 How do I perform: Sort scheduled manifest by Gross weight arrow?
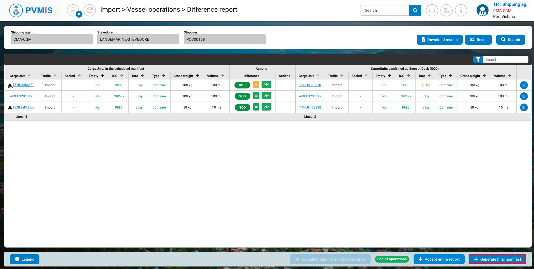[198, 76]
